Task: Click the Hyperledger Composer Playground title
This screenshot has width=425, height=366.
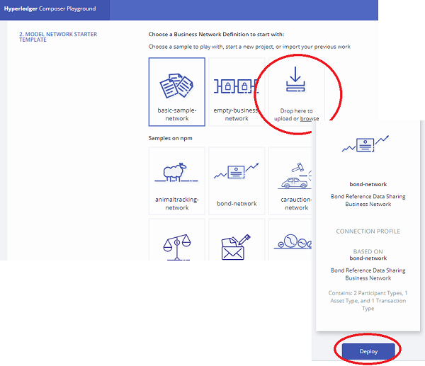Action: tap(50, 8)
